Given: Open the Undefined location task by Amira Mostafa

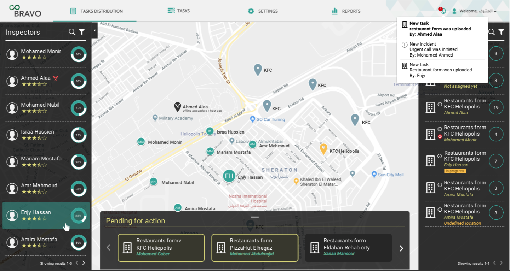Looking at the screenshot, I should [464, 214].
